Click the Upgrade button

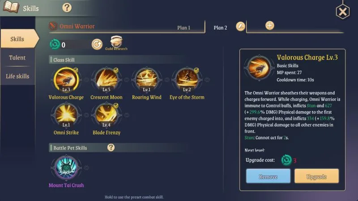point(316,176)
